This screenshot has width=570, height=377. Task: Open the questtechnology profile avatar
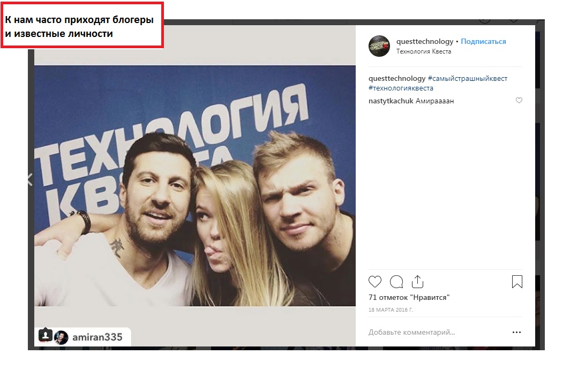(x=379, y=46)
